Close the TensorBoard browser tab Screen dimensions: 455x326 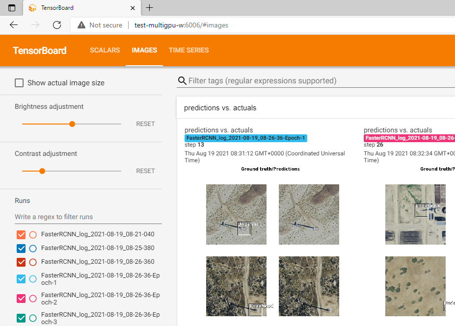tap(133, 8)
